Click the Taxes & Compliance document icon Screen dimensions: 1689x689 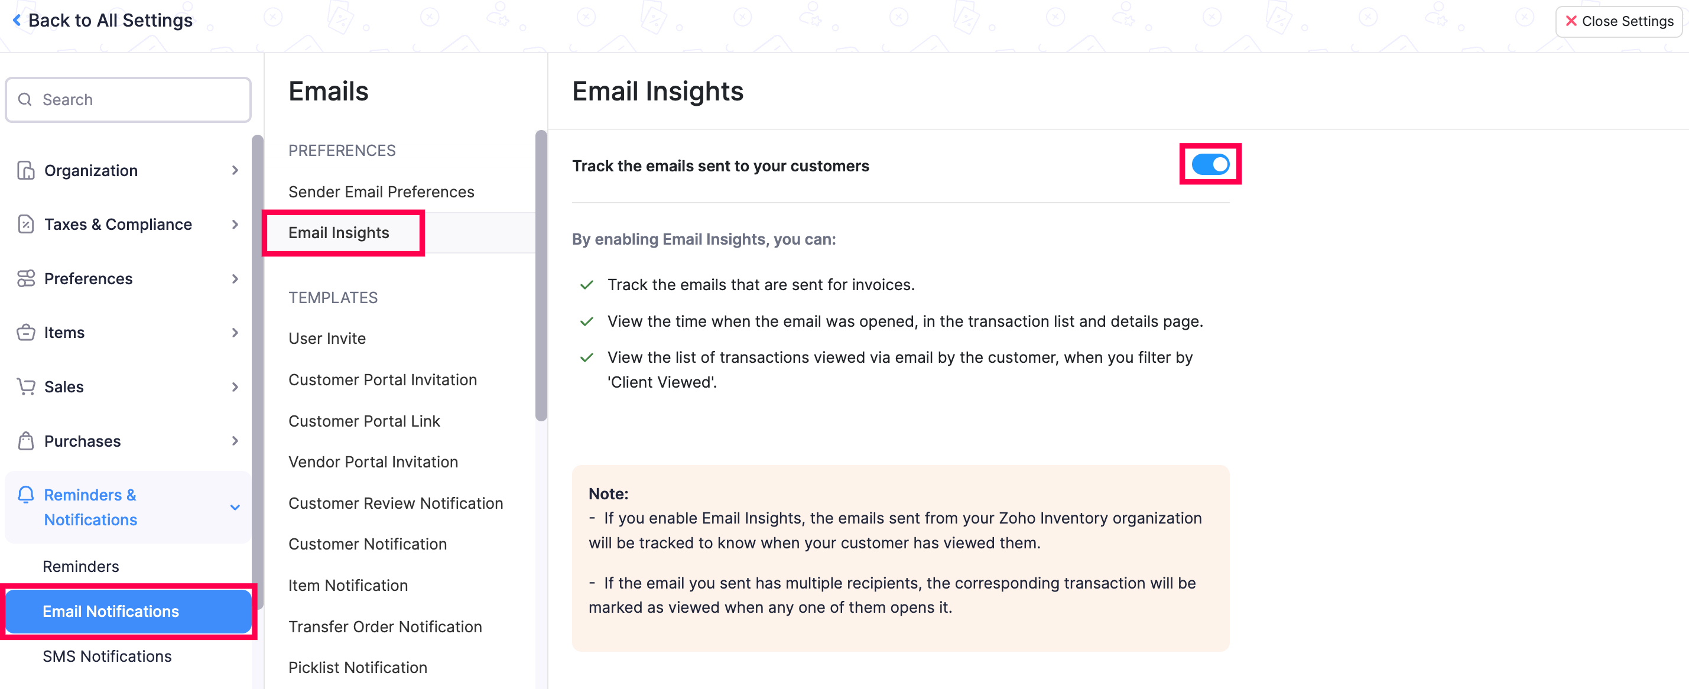[x=25, y=224]
